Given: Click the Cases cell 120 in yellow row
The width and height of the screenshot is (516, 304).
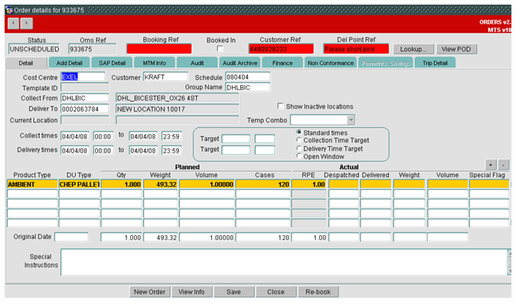Looking at the screenshot, I should (x=263, y=185).
